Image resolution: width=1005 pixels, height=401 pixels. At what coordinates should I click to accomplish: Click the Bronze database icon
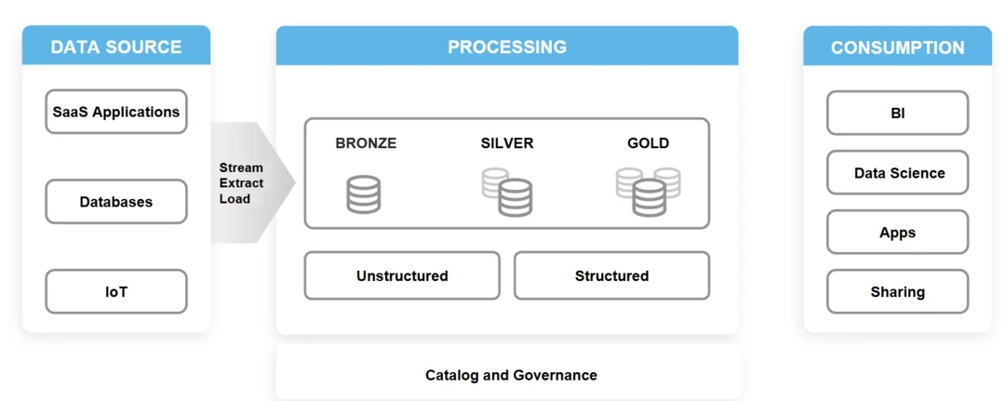[x=364, y=194]
